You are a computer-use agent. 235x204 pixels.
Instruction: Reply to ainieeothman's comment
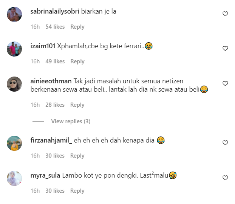click(x=77, y=105)
